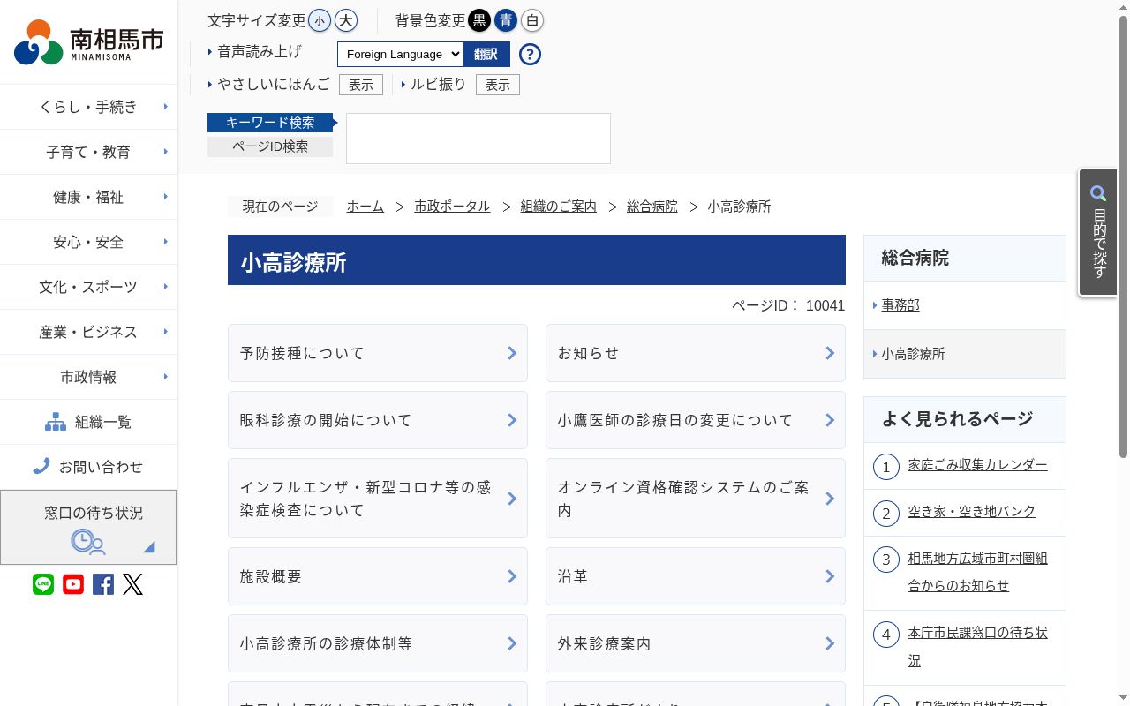Expand the 安心・安全 menu
The width and height of the screenshot is (1130, 706).
(88, 242)
